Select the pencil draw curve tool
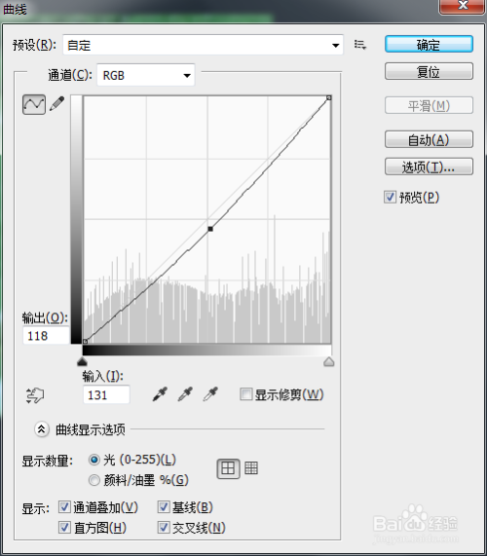Screen dimensions: 487x556 57,103
